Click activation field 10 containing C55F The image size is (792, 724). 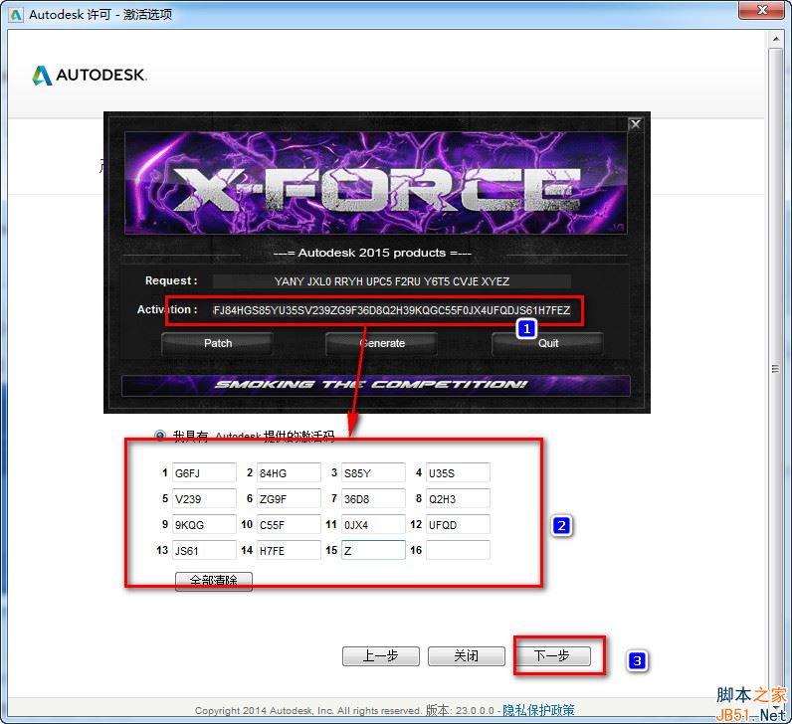tap(289, 524)
